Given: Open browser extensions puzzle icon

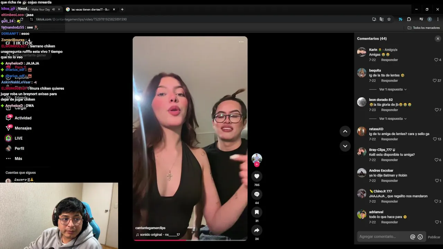Looking at the screenshot, I should pyautogui.click(x=409, y=19).
